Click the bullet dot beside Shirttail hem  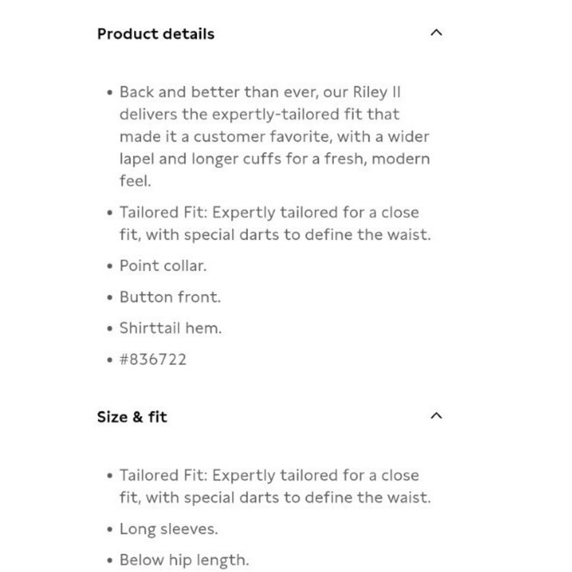pyautogui.click(x=110, y=329)
